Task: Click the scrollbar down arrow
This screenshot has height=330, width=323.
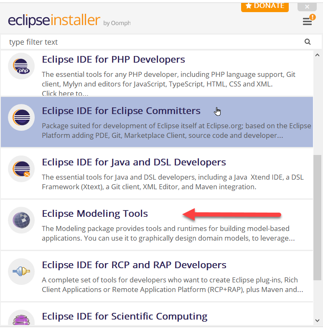Action: (x=317, y=320)
